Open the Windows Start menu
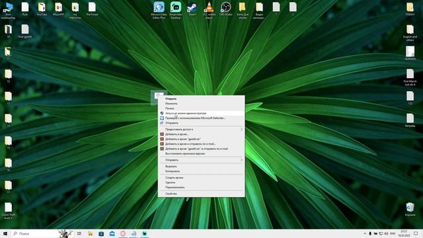 (x=5, y=233)
